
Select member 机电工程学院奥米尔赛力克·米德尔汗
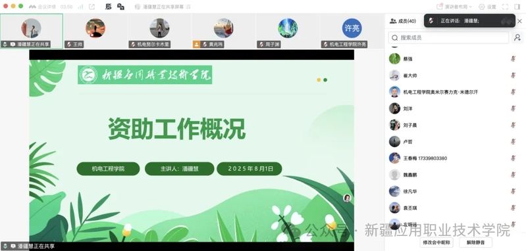click(455, 92)
